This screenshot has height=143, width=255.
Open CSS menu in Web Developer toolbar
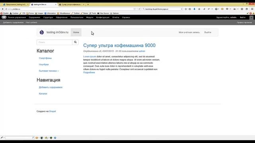[23, 13]
